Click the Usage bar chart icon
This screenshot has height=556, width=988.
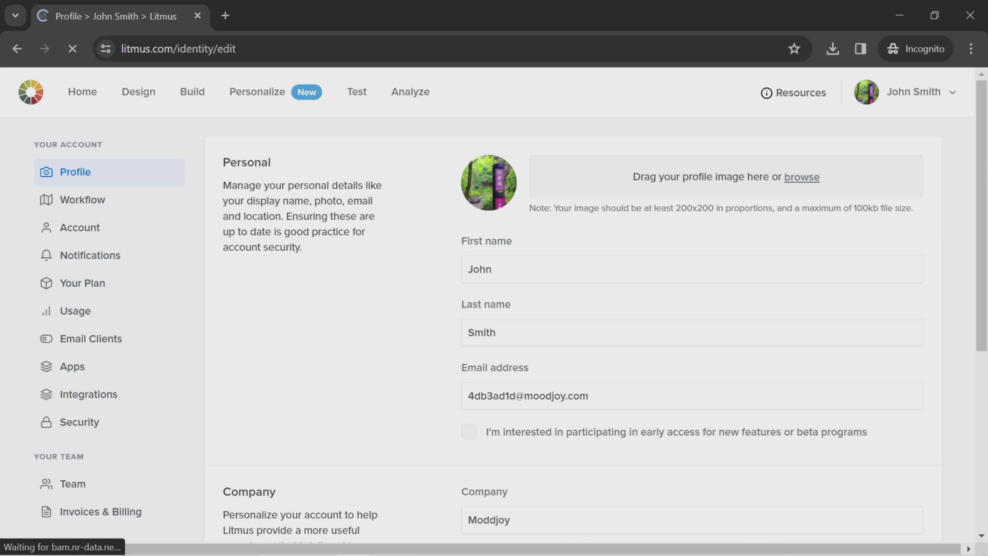coord(46,311)
